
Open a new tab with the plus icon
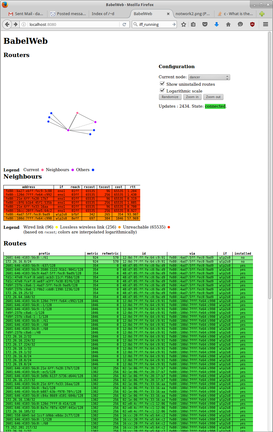point(262,14)
